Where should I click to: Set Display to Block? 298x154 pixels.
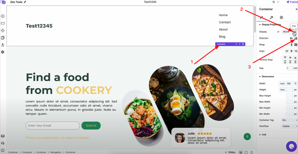pos(286,31)
